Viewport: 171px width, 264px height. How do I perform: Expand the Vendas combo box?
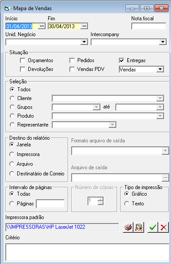(x=160, y=69)
